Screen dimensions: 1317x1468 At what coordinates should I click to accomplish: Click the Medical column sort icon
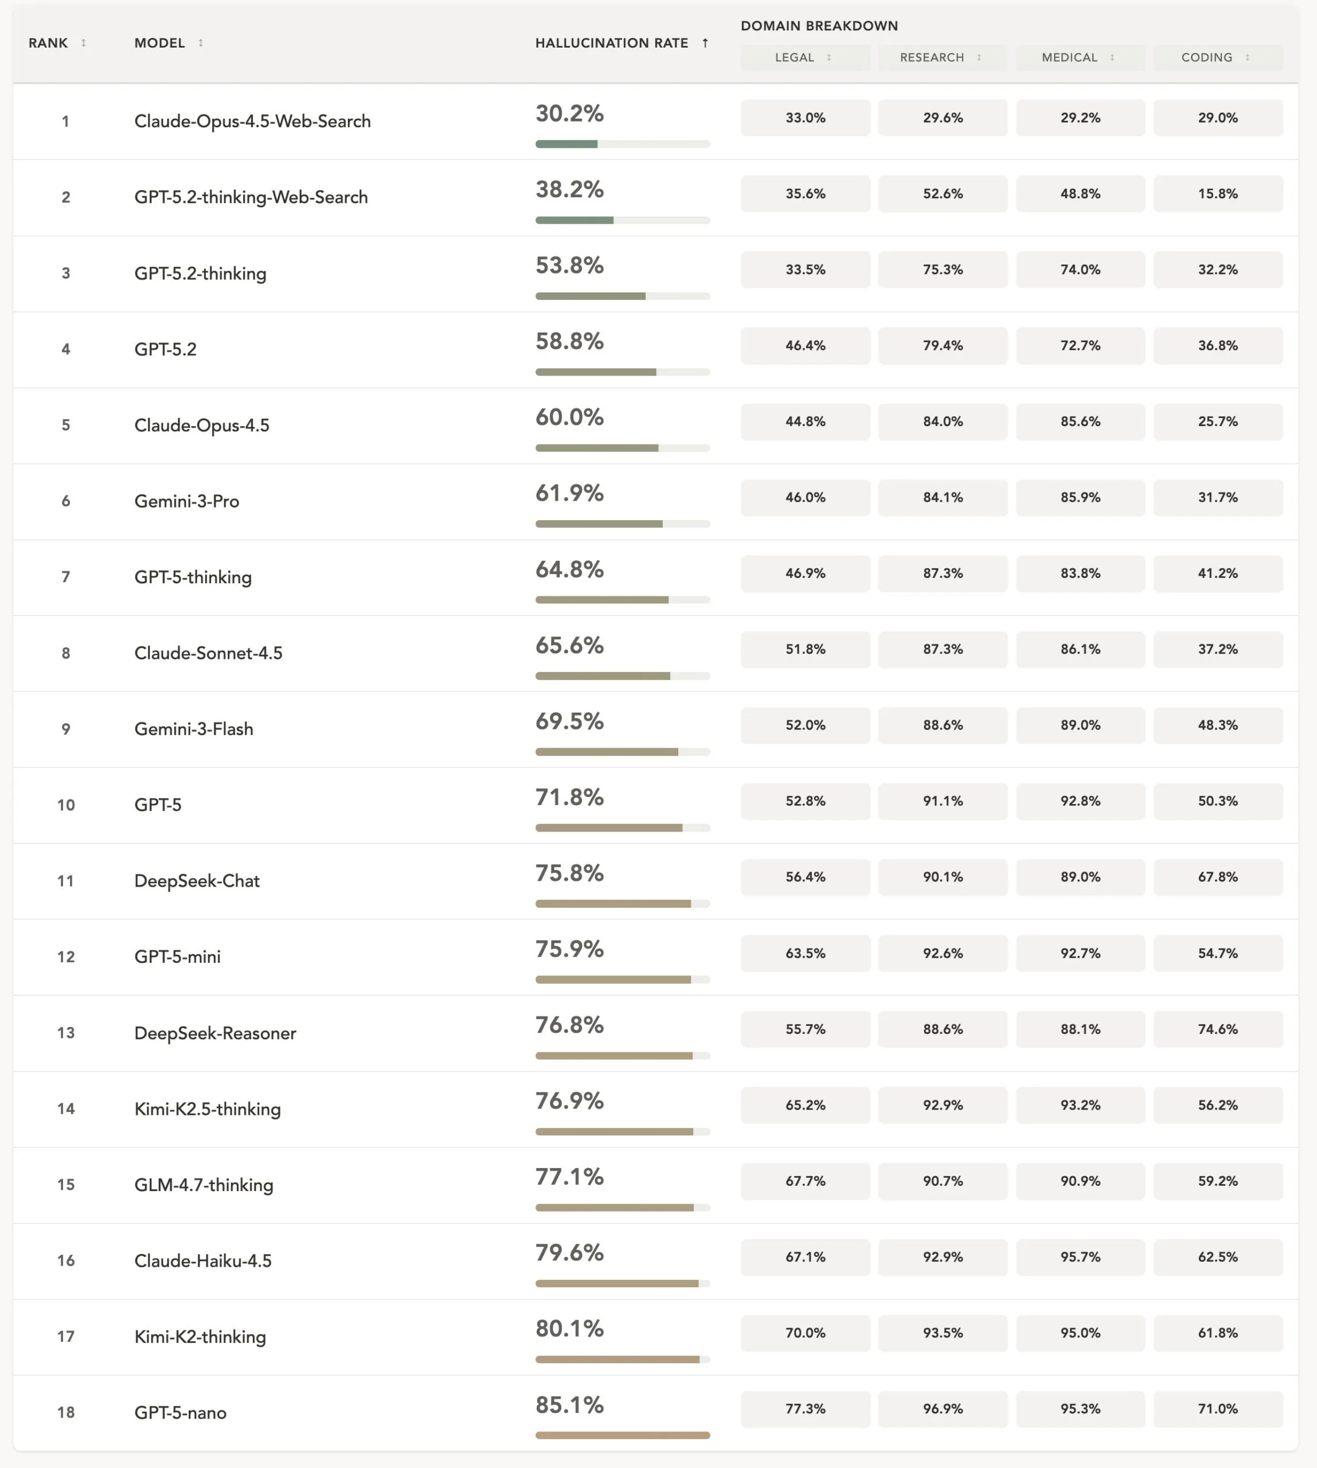point(1112,58)
